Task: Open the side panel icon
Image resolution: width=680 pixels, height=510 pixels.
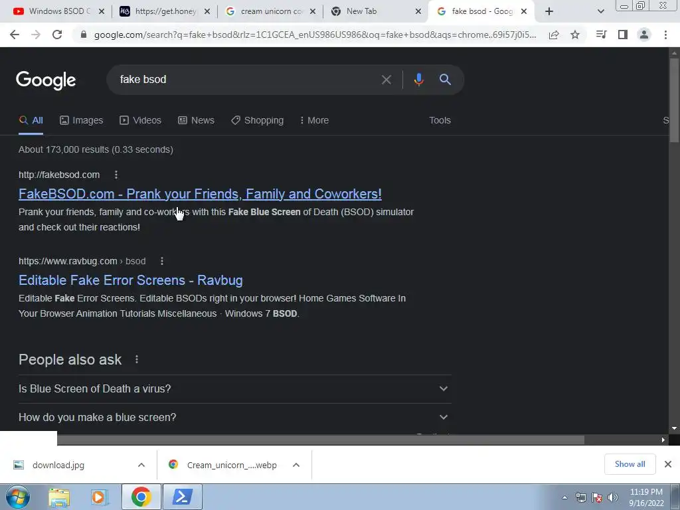Action: [x=623, y=35]
